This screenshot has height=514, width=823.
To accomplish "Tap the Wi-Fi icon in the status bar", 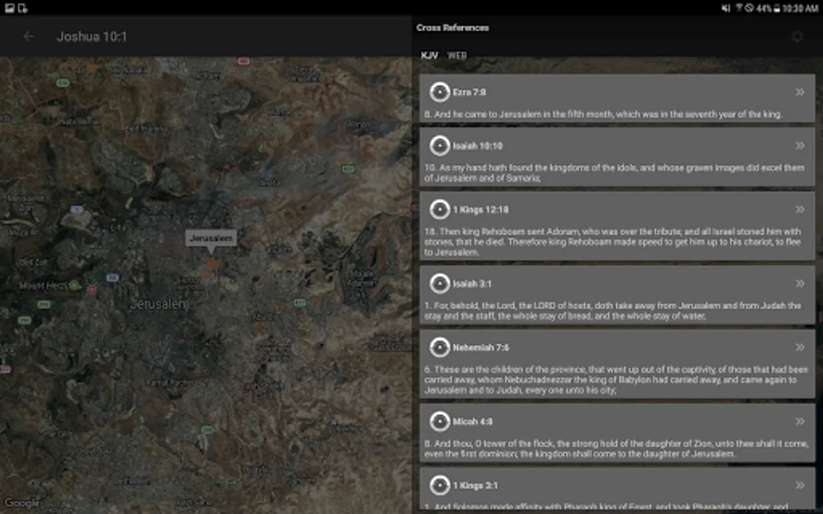I will click(x=739, y=8).
